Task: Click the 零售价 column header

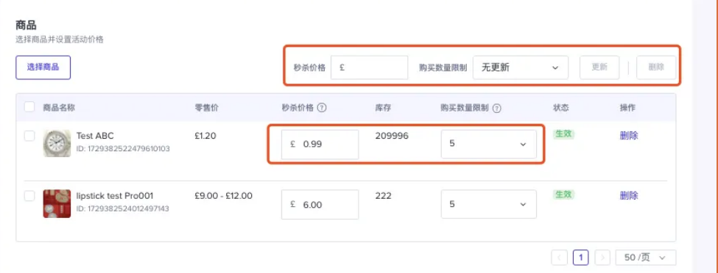Action: pos(206,108)
